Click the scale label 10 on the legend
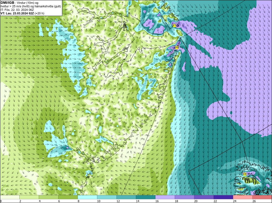Image resolution: width=272 pixels, height=203 pixels. click(x=99, y=201)
